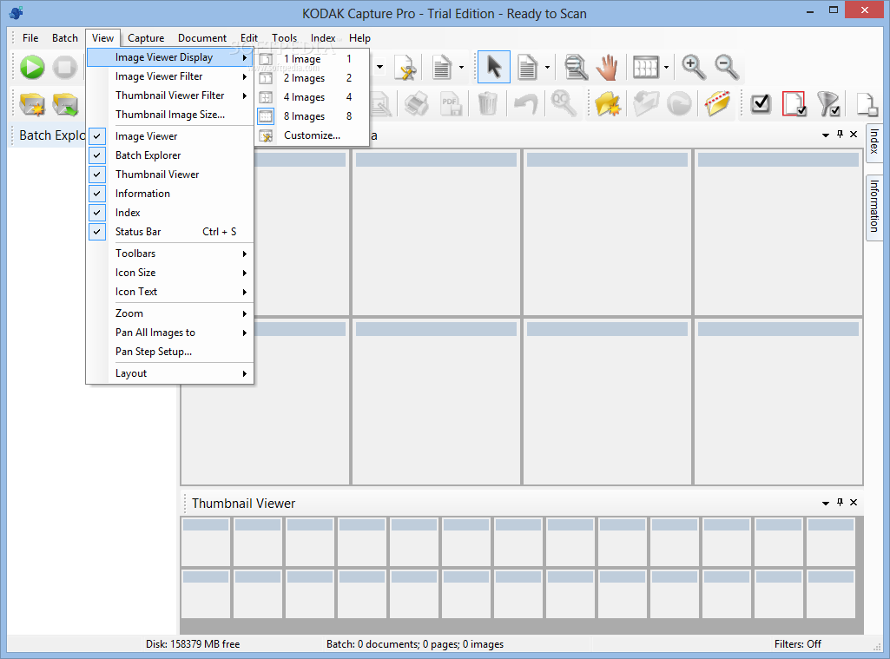Click the large checkbox toolbar icon
This screenshot has height=659, width=890.
pos(761,104)
